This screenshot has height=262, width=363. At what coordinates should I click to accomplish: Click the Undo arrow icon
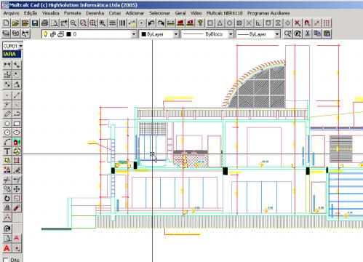click(151, 23)
